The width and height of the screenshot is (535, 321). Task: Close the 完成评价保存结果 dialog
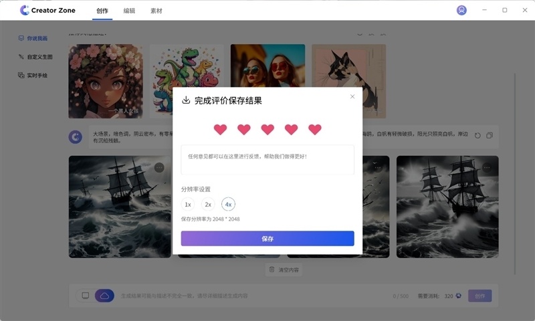click(x=352, y=96)
